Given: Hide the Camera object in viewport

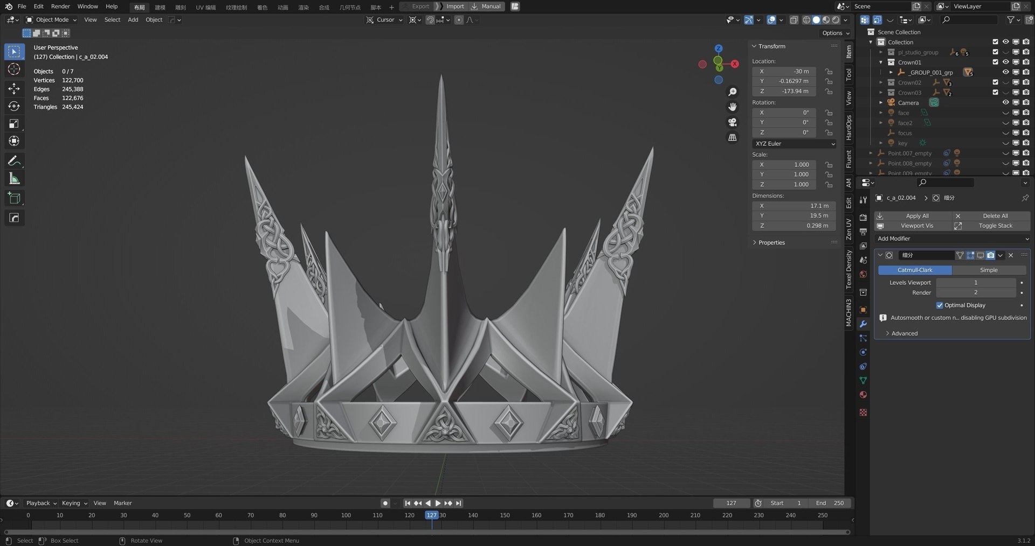Looking at the screenshot, I should [1005, 102].
